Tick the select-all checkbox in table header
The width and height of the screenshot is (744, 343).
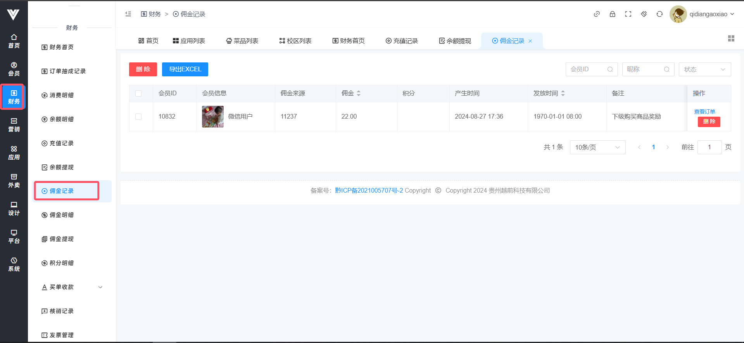coord(138,93)
